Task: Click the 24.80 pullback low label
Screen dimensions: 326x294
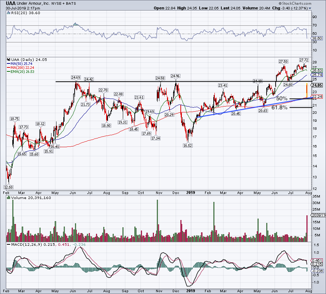Action: 288,85
